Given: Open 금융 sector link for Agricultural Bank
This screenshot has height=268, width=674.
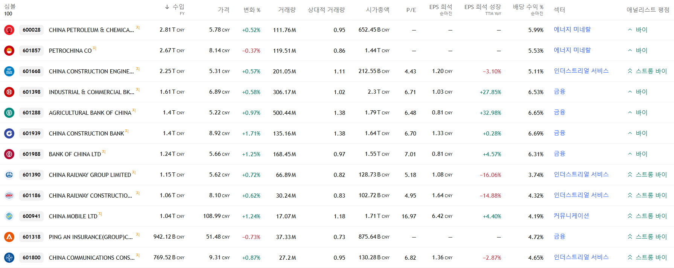Looking at the screenshot, I should [x=559, y=112].
